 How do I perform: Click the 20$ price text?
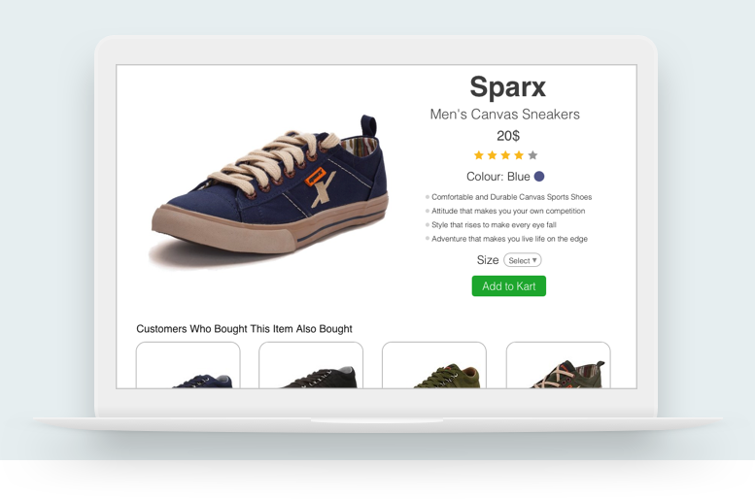click(508, 136)
